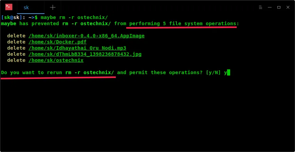Click the /home/sk/Docker.pdf path
This screenshot has width=295, height=152.
[57, 42]
